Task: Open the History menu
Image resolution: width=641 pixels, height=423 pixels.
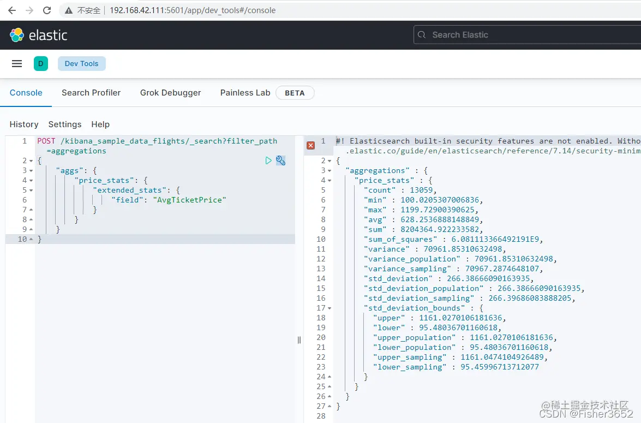Action: (x=23, y=124)
